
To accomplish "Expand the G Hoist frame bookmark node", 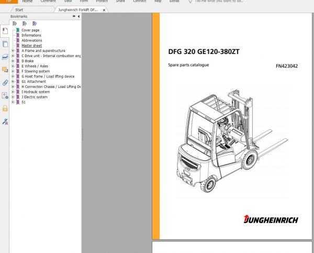I will (13, 76).
